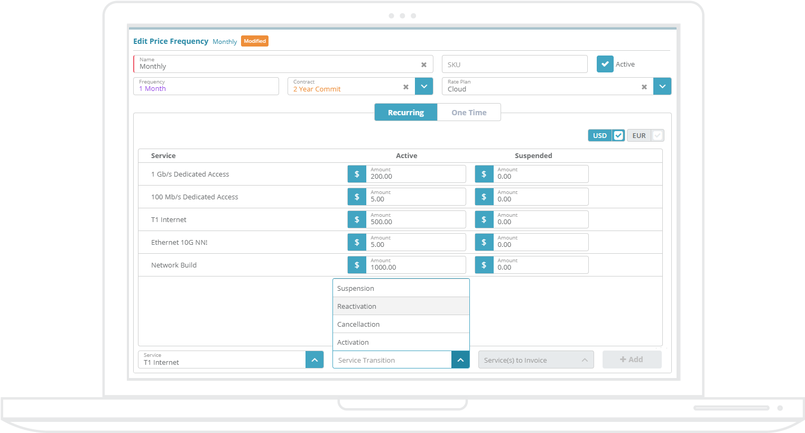The height and width of the screenshot is (433, 805).
Task: Click the dollar icon for Network Build Active amount
Action: click(357, 264)
